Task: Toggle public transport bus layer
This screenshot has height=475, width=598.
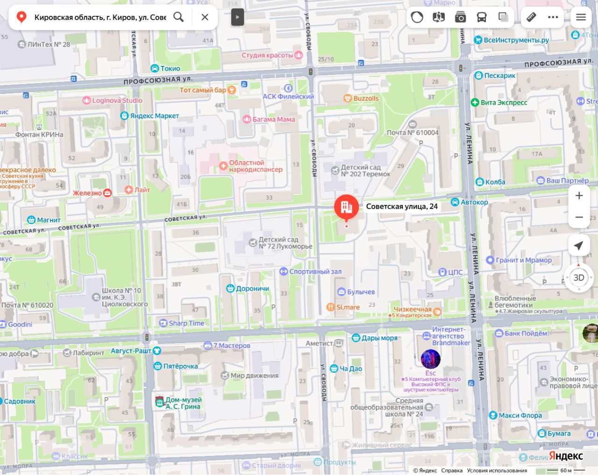Action: [482, 17]
